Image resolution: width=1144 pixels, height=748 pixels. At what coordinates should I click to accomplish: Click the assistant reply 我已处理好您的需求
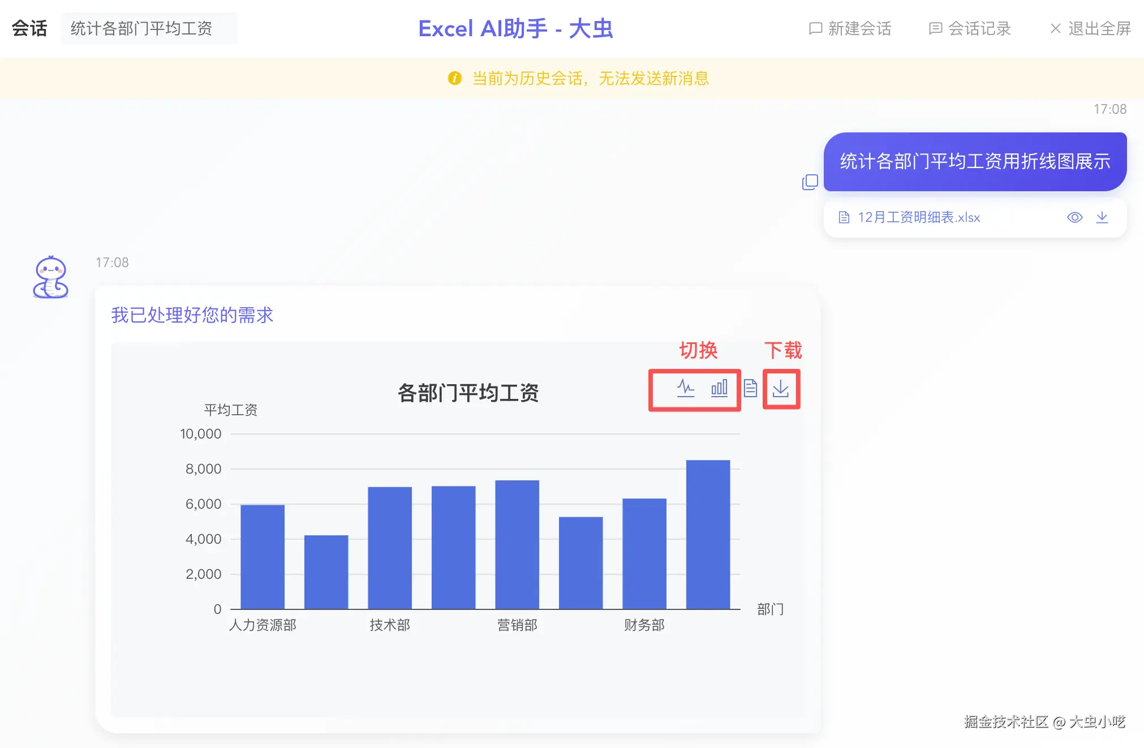pos(192,315)
